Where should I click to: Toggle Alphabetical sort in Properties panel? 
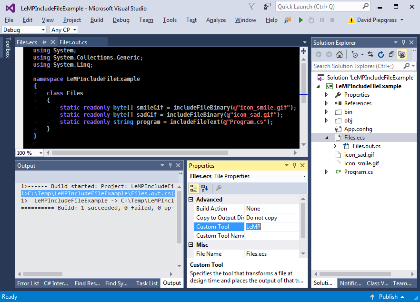pyautogui.click(x=205, y=188)
